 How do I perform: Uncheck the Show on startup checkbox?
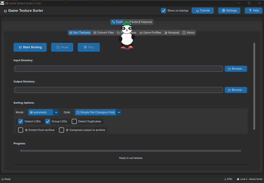(164, 10)
